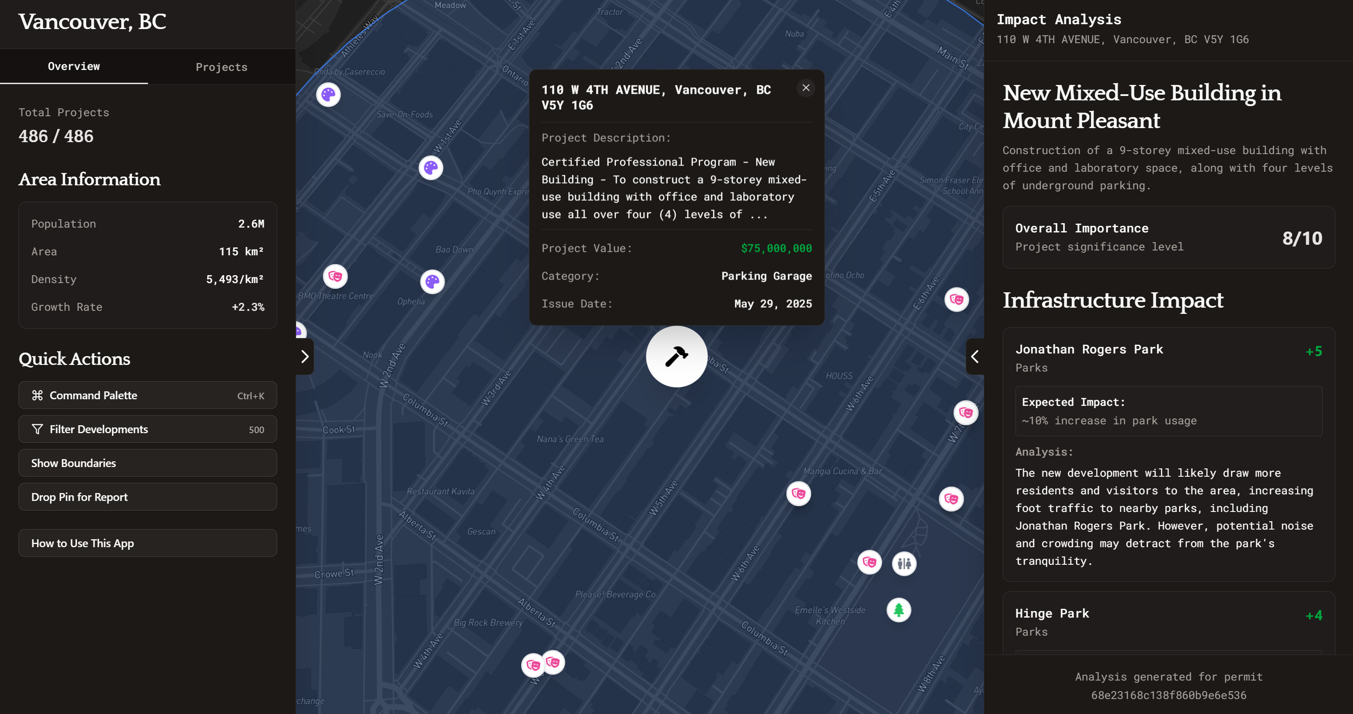This screenshot has height=714, width=1353.
Task: Select the Overview tab
Action: pos(74,66)
